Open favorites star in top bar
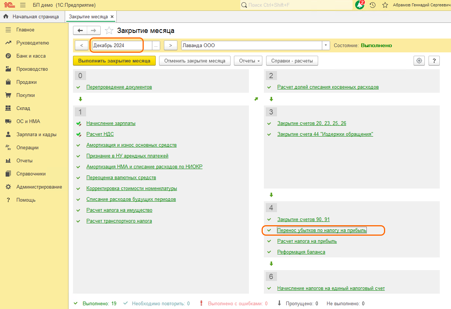 click(385, 5)
